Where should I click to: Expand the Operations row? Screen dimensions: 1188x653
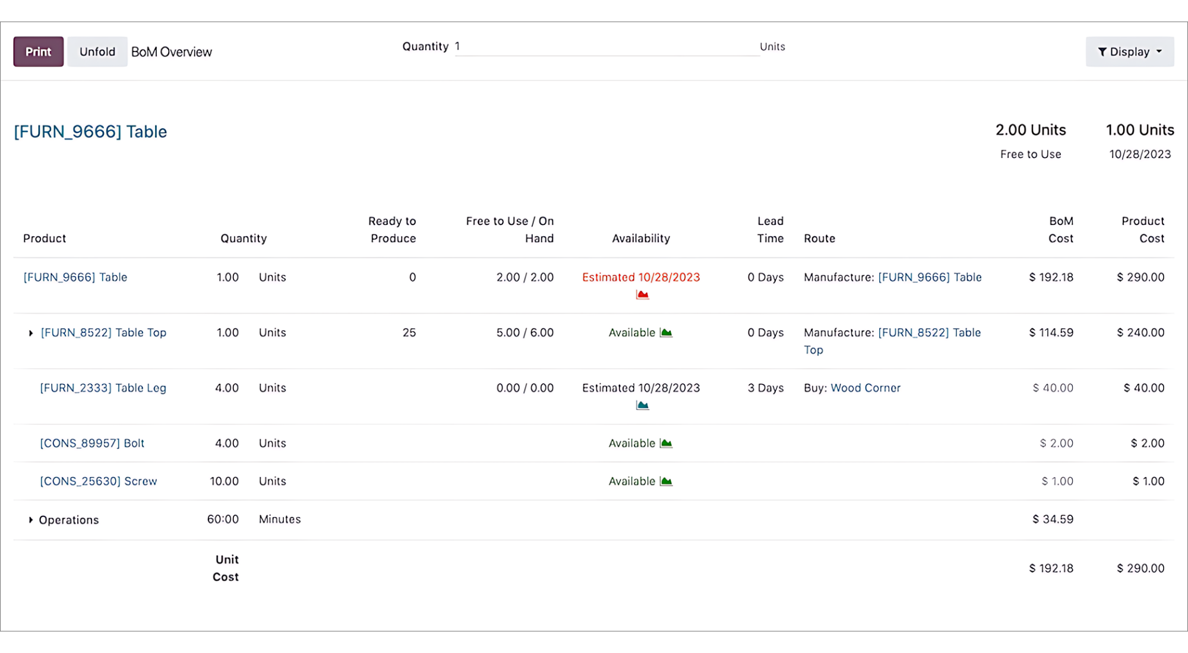tap(31, 520)
